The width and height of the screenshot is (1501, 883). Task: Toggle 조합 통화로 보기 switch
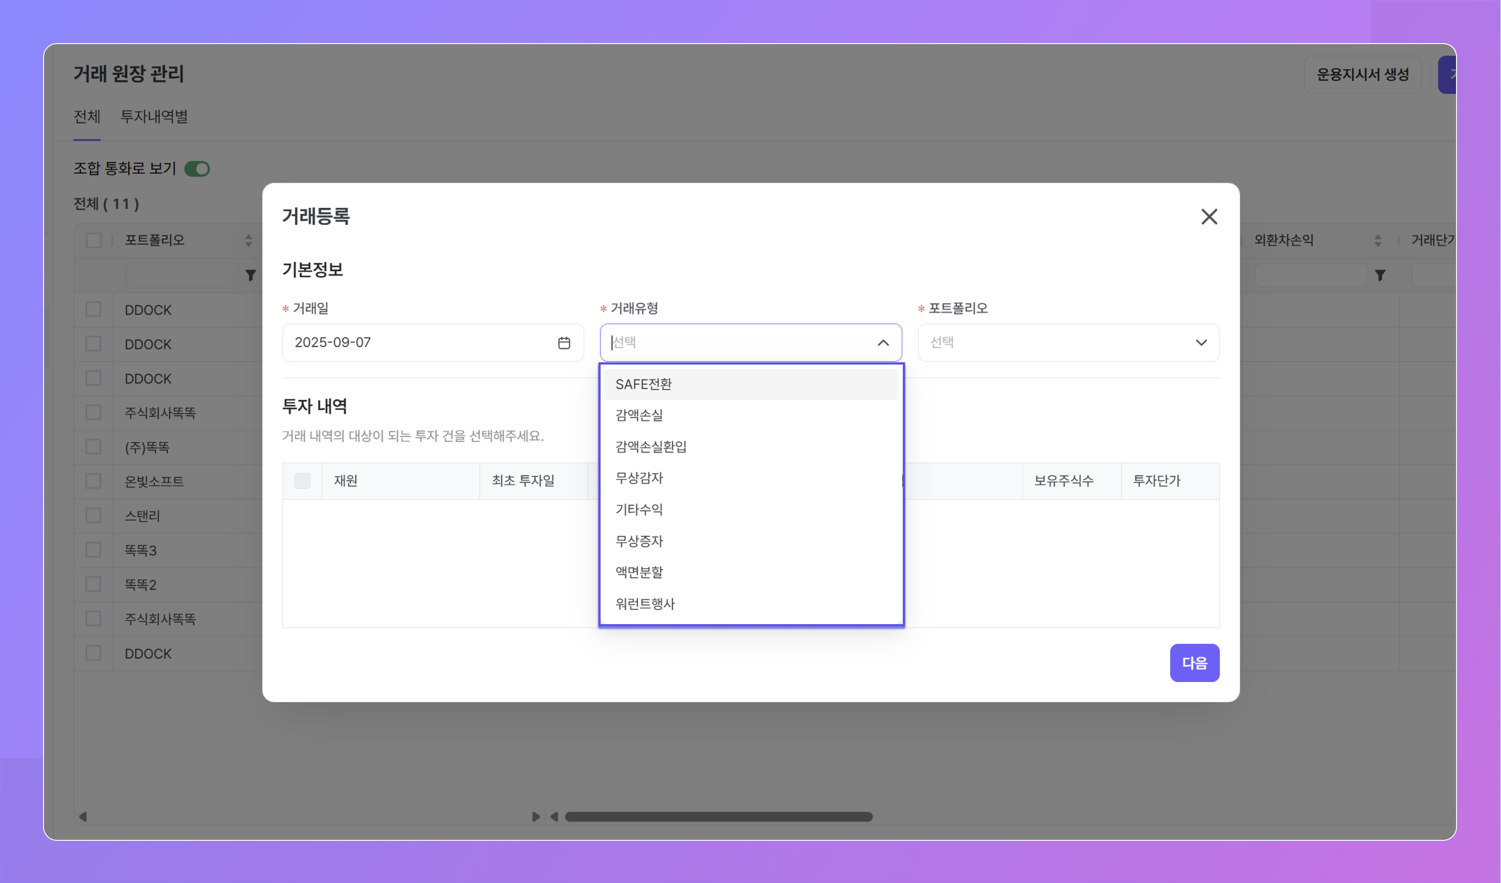pos(197,168)
